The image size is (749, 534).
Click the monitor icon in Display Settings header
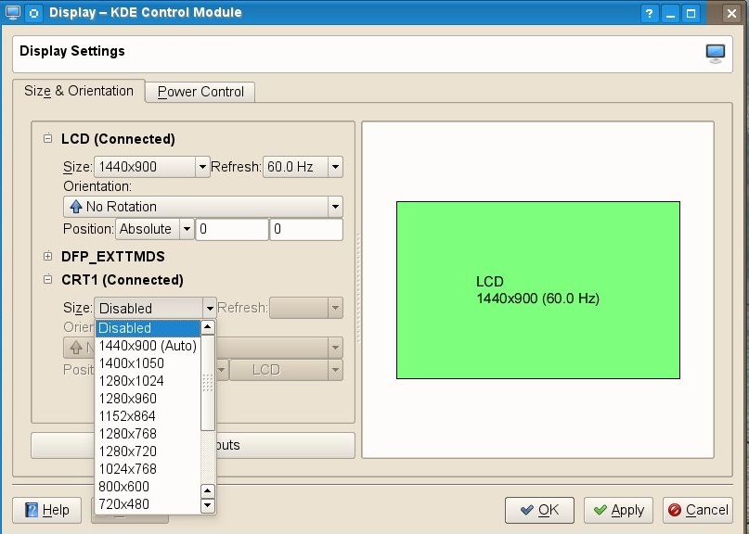coord(715,53)
